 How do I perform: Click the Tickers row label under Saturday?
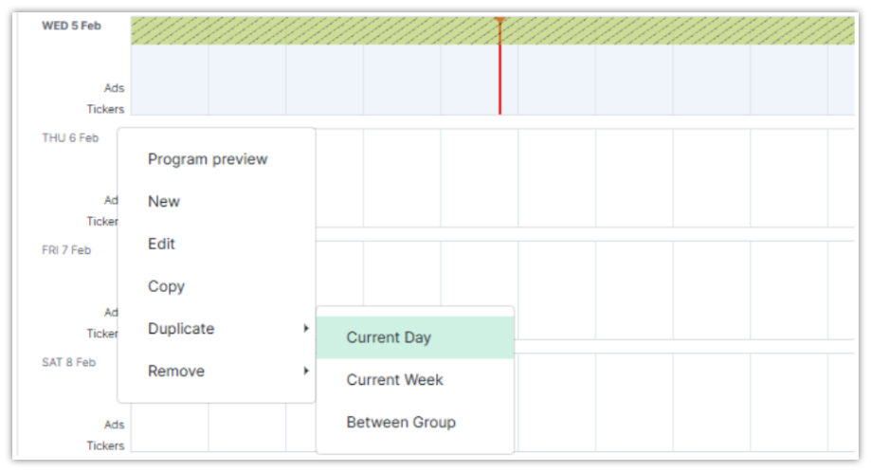(105, 445)
